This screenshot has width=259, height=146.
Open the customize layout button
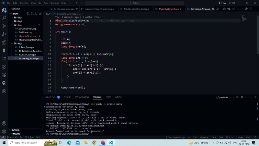pos(234,3)
